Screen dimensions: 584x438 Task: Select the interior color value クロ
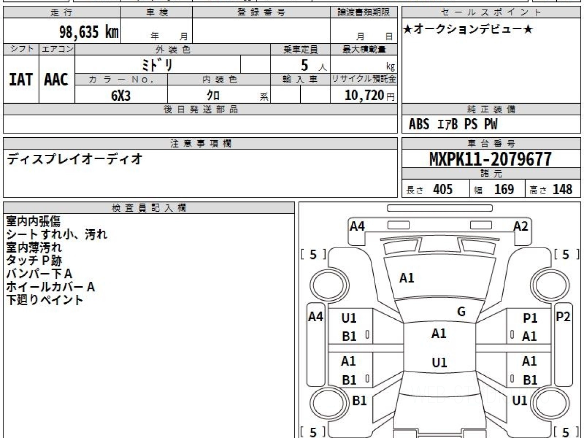(213, 95)
